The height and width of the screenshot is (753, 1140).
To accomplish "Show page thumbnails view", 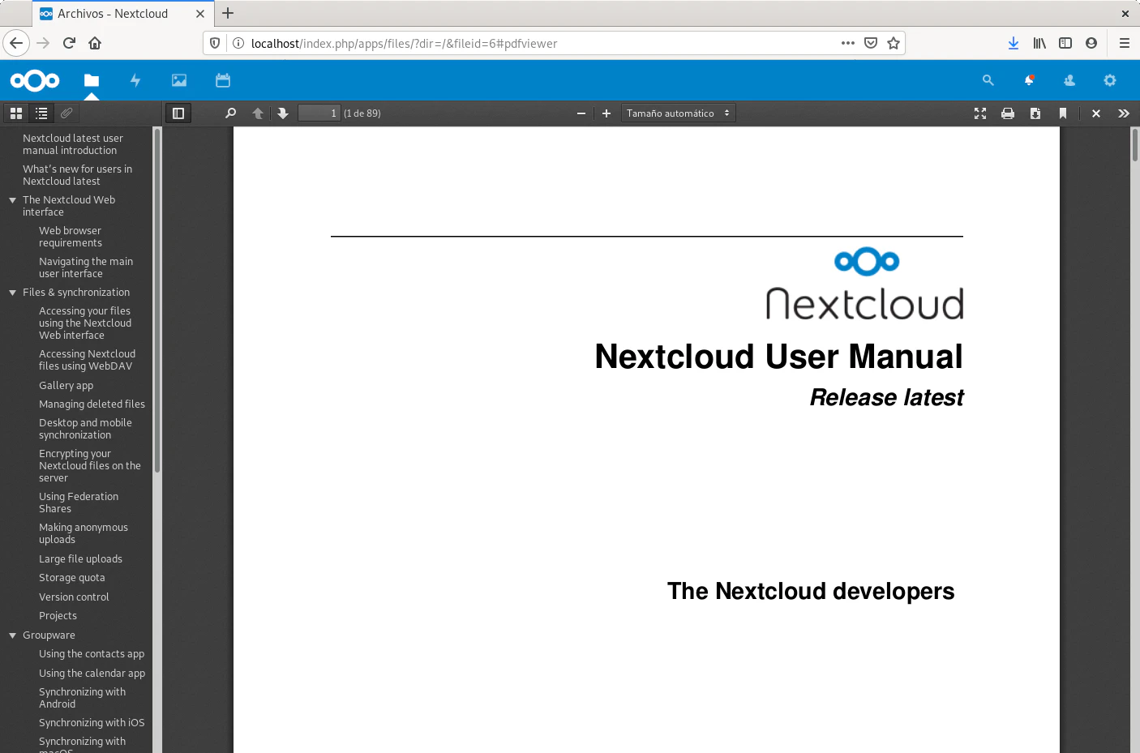I will tap(16, 113).
